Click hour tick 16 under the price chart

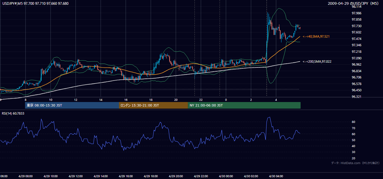pyautogui.click(x=126, y=100)
